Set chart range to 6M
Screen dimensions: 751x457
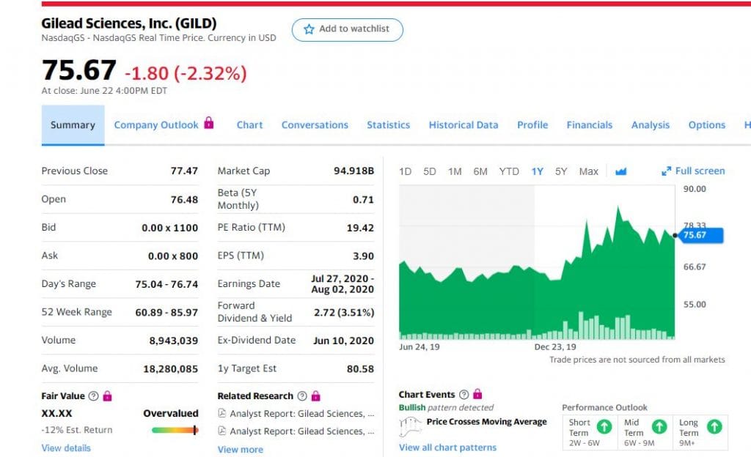coord(480,171)
